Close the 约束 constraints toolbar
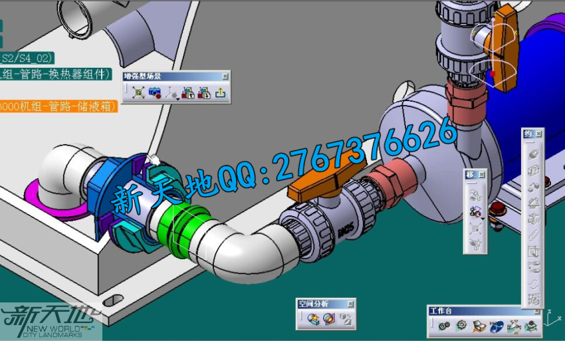Image resolution: width=565 pixels, height=341 pixels. click(x=538, y=134)
